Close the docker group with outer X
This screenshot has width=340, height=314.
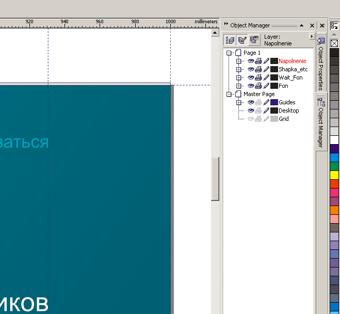[x=322, y=26]
